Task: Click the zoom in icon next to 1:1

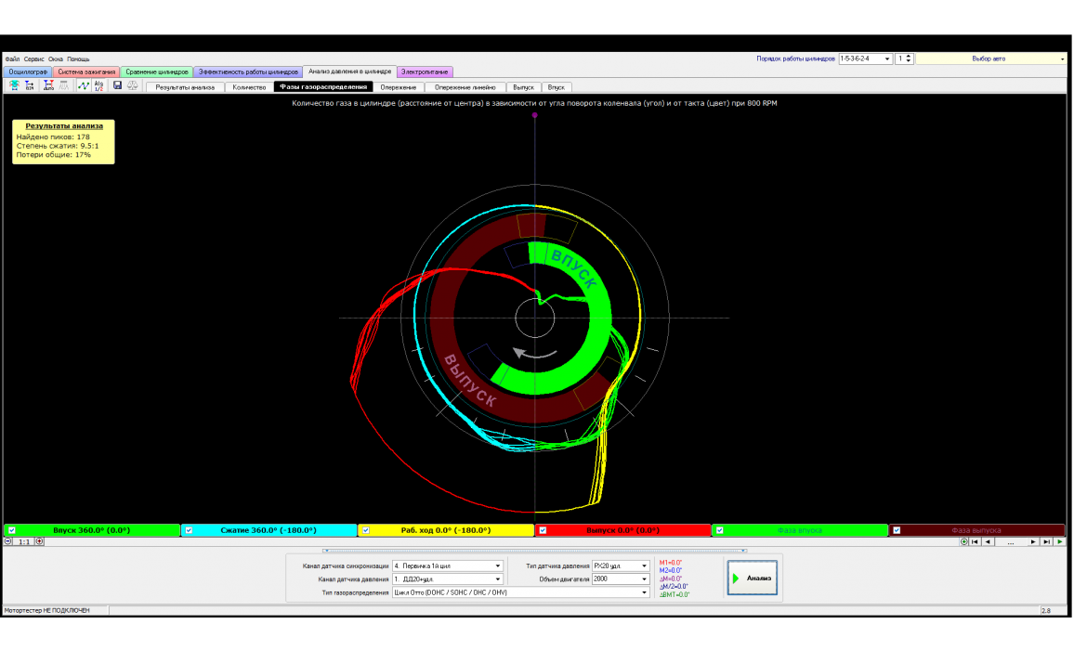Action: [x=39, y=541]
